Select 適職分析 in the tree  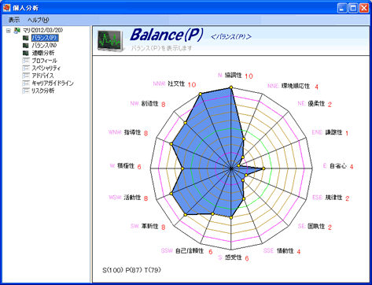(43, 54)
